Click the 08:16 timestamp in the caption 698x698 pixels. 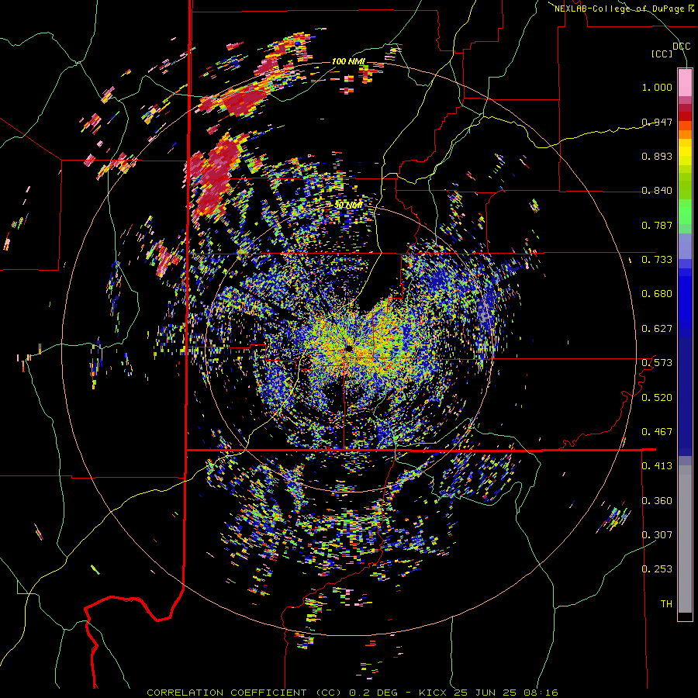(x=542, y=693)
